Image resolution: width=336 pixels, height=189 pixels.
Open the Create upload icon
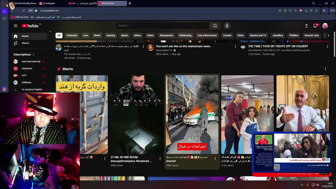306,26
